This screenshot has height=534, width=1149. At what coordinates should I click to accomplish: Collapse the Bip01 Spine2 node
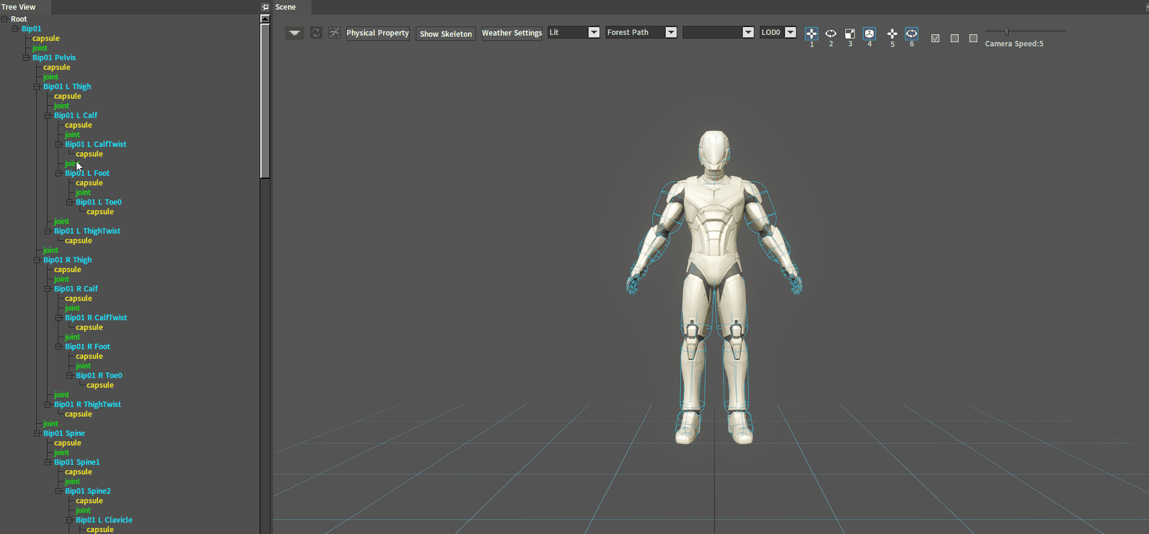58,491
